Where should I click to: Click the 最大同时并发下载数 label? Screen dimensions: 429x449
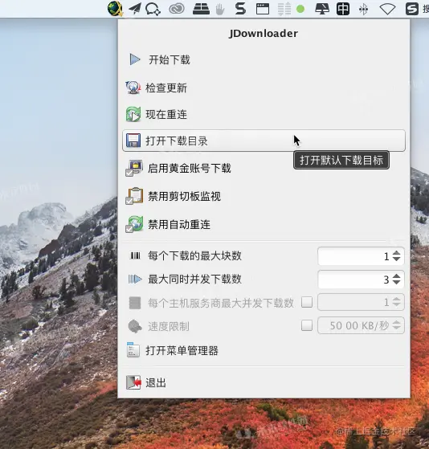click(194, 279)
